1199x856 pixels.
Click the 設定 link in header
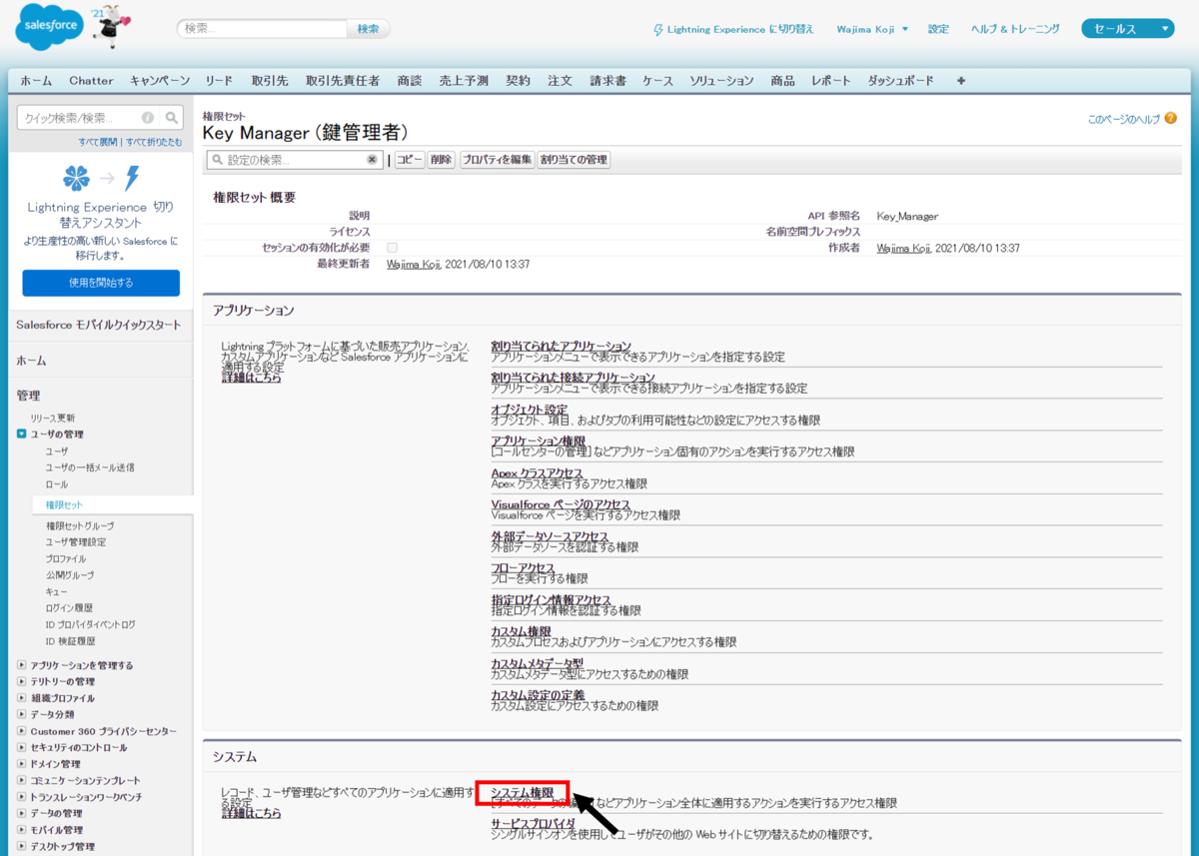click(x=938, y=29)
